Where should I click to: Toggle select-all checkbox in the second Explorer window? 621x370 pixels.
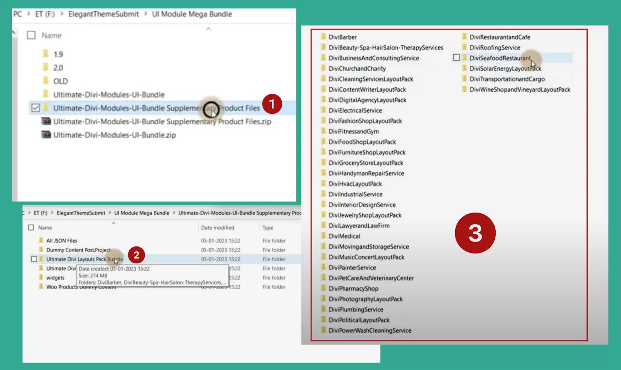tap(31, 227)
